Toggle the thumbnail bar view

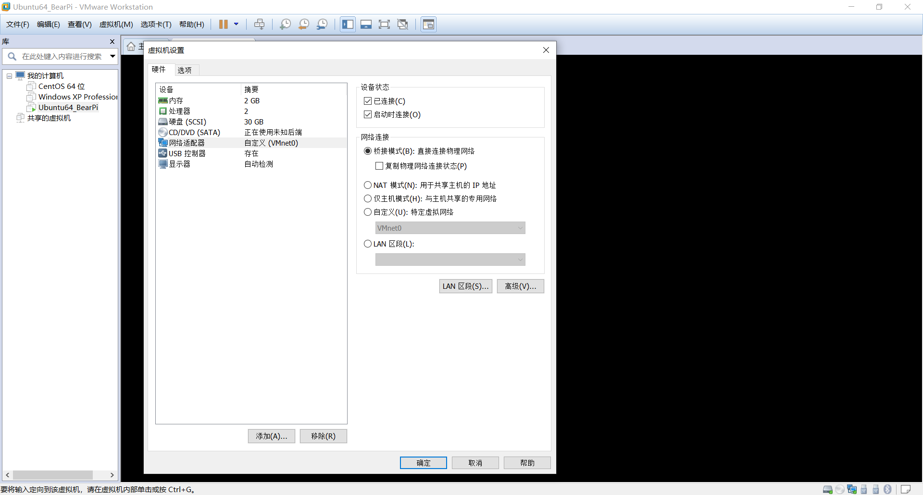(x=366, y=24)
